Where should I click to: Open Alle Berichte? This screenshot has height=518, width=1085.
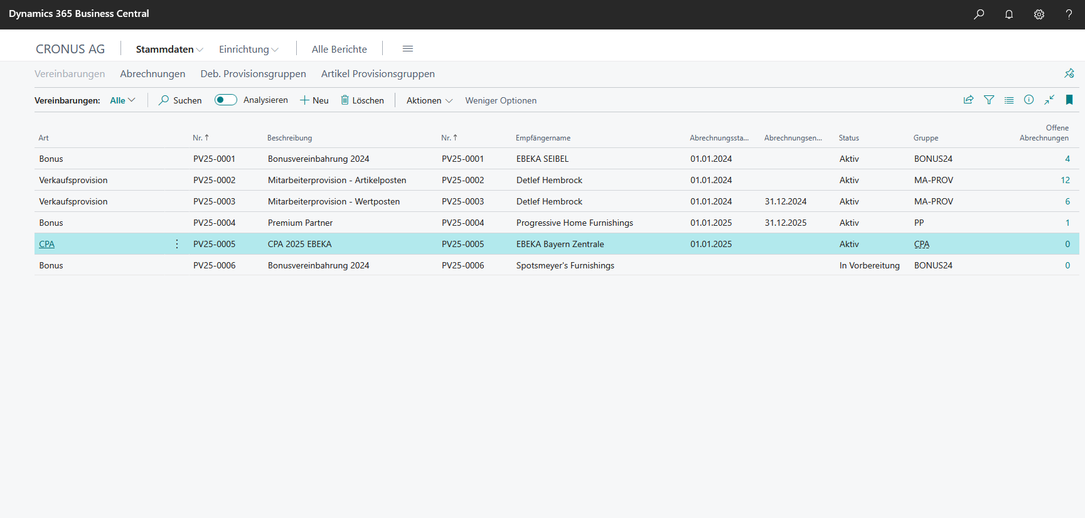[339, 49]
